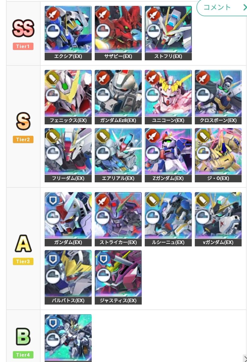Open the コメント comments button
Screen dimensions: 247x362
click(x=221, y=7)
